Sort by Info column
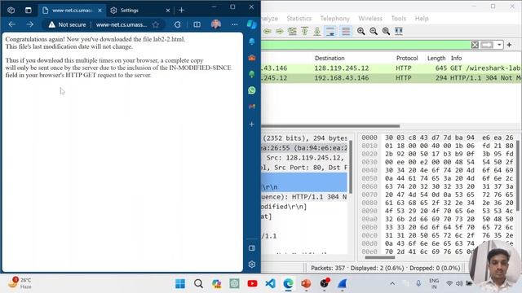The width and height of the screenshot is (522, 293). point(456,58)
